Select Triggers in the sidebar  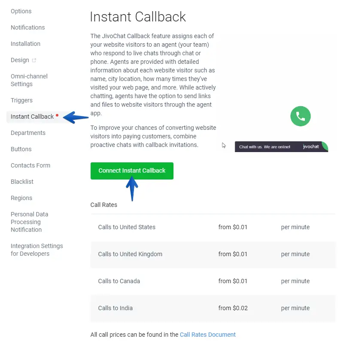coord(21,100)
